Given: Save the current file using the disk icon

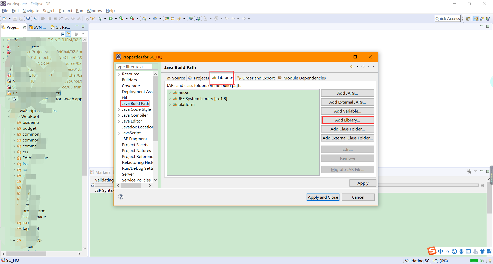Looking at the screenshot, I should point(15,18).
